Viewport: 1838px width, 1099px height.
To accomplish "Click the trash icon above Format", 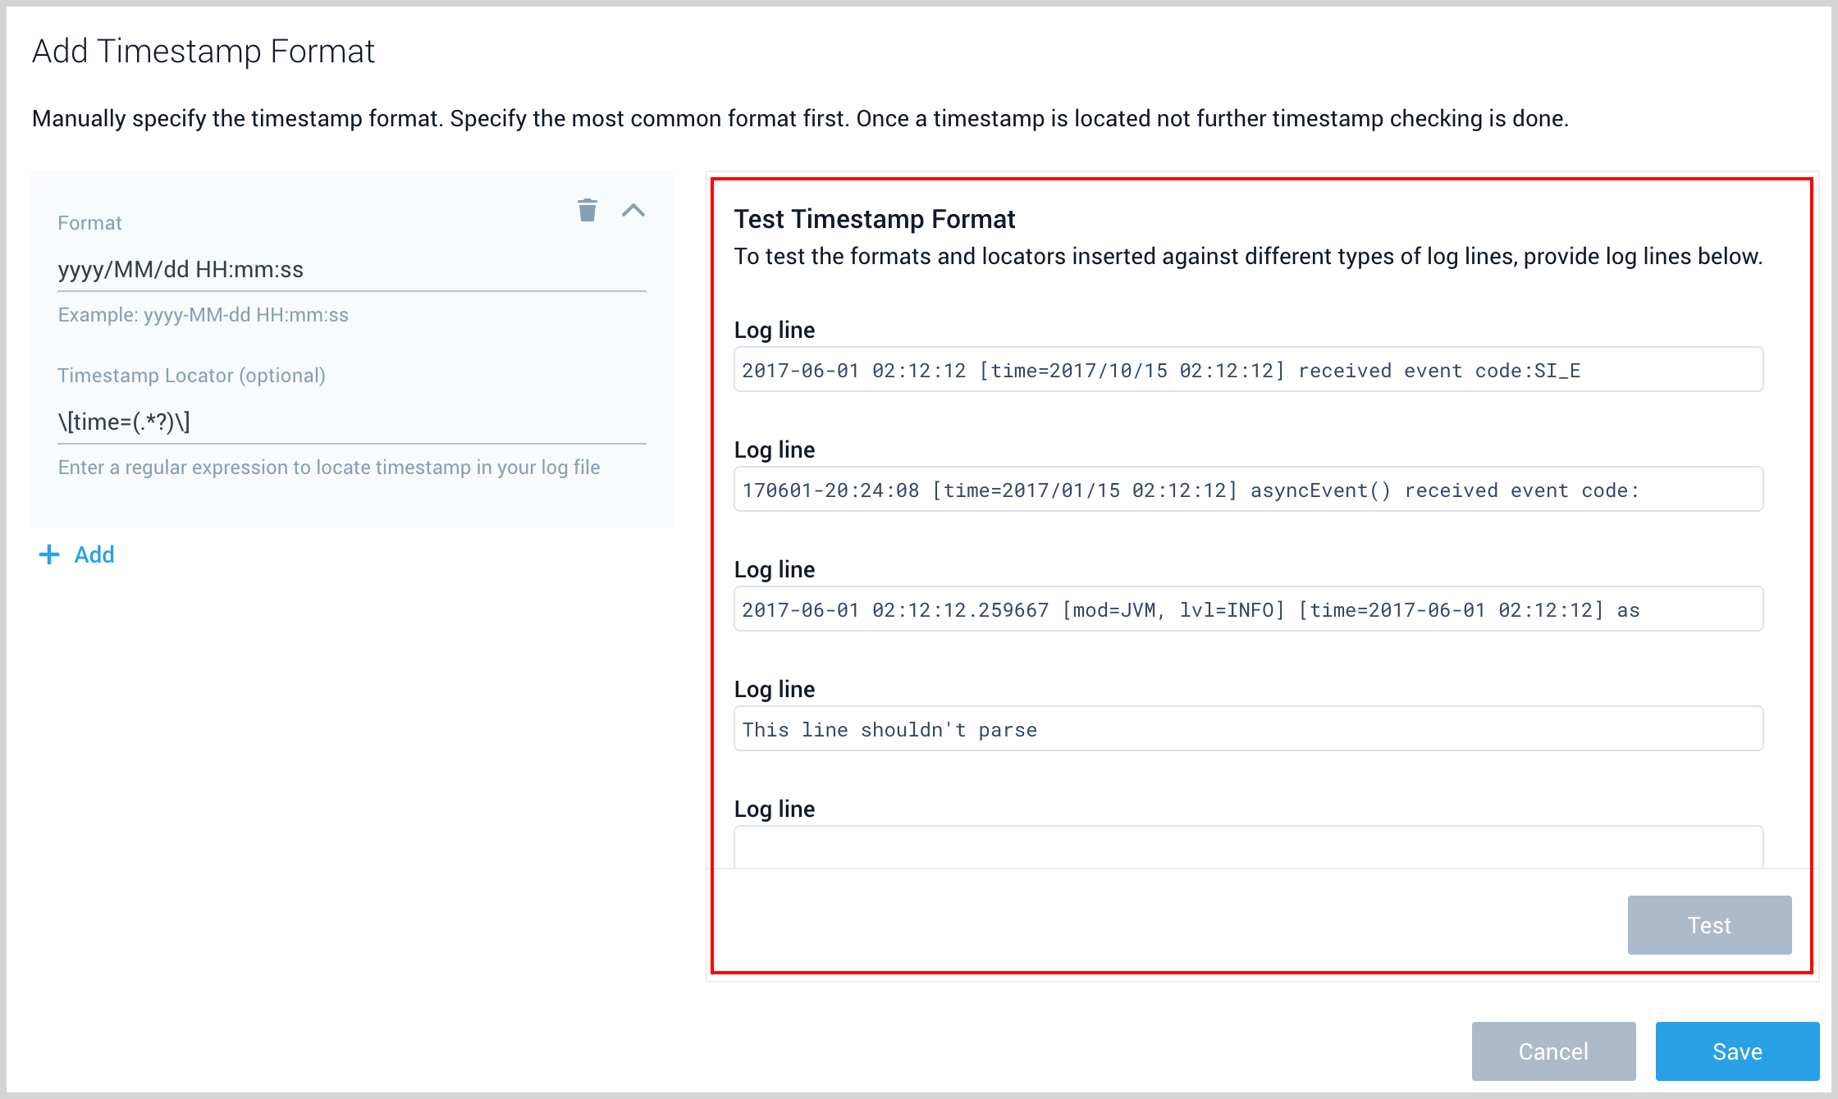I will [x=588, y=211].
